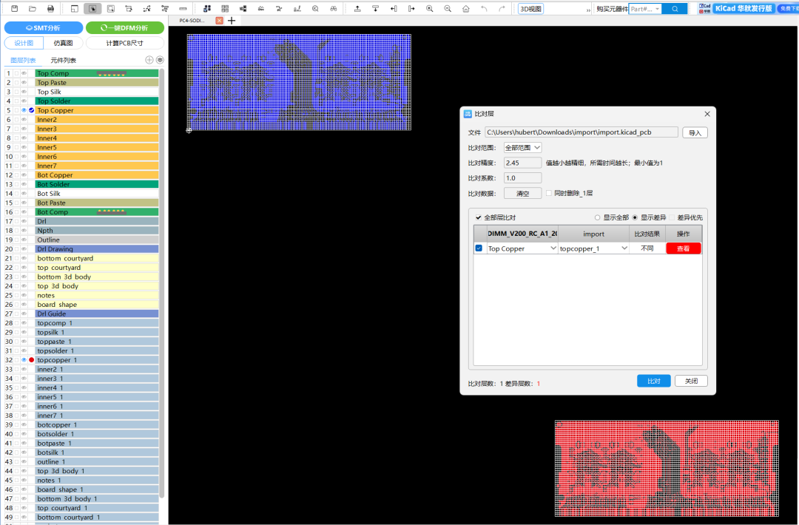Click the align-to-top arrow icon
Viewport: 799px width, 525px height.
pos(357,9)
